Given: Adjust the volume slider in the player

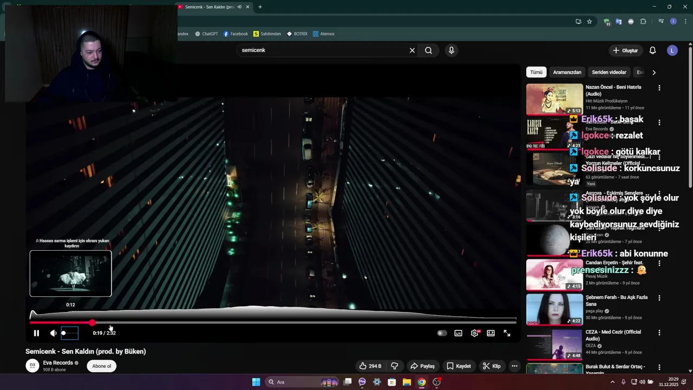Looking at the screenshot, I should click(x=69, y=333).
